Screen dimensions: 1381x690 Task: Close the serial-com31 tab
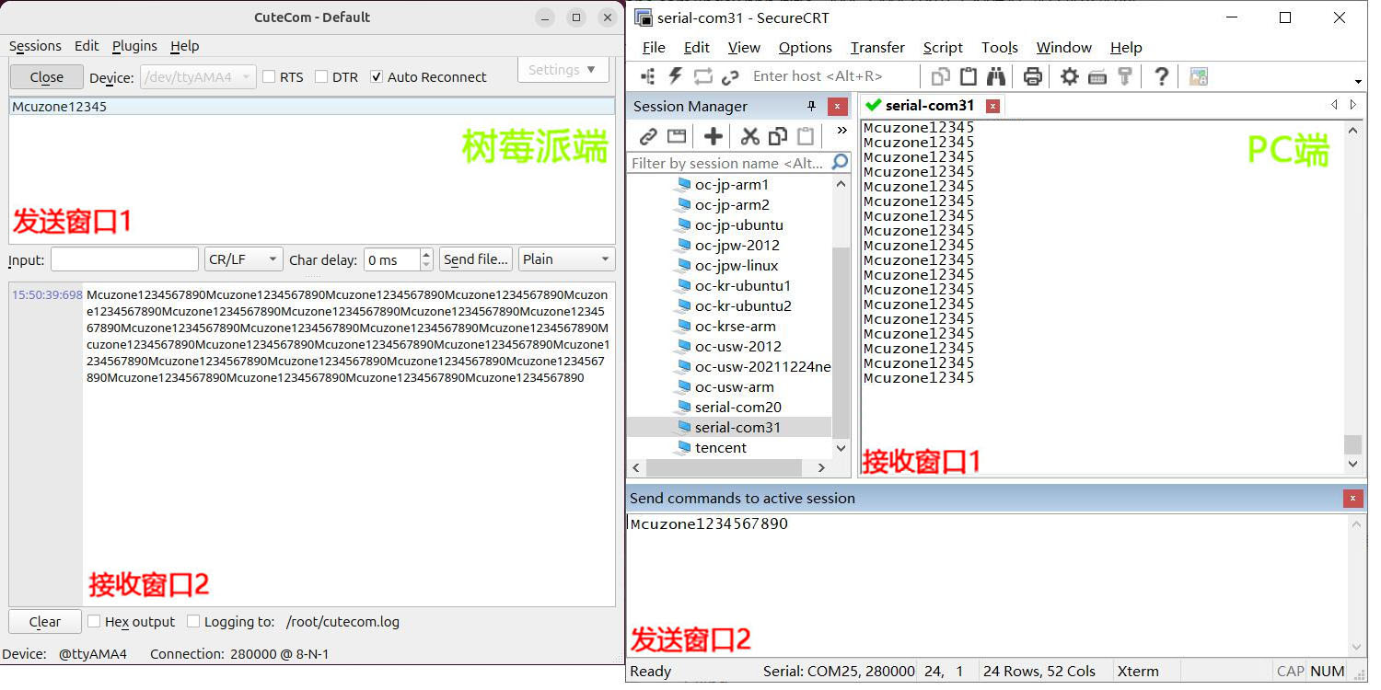coord(992,106)
